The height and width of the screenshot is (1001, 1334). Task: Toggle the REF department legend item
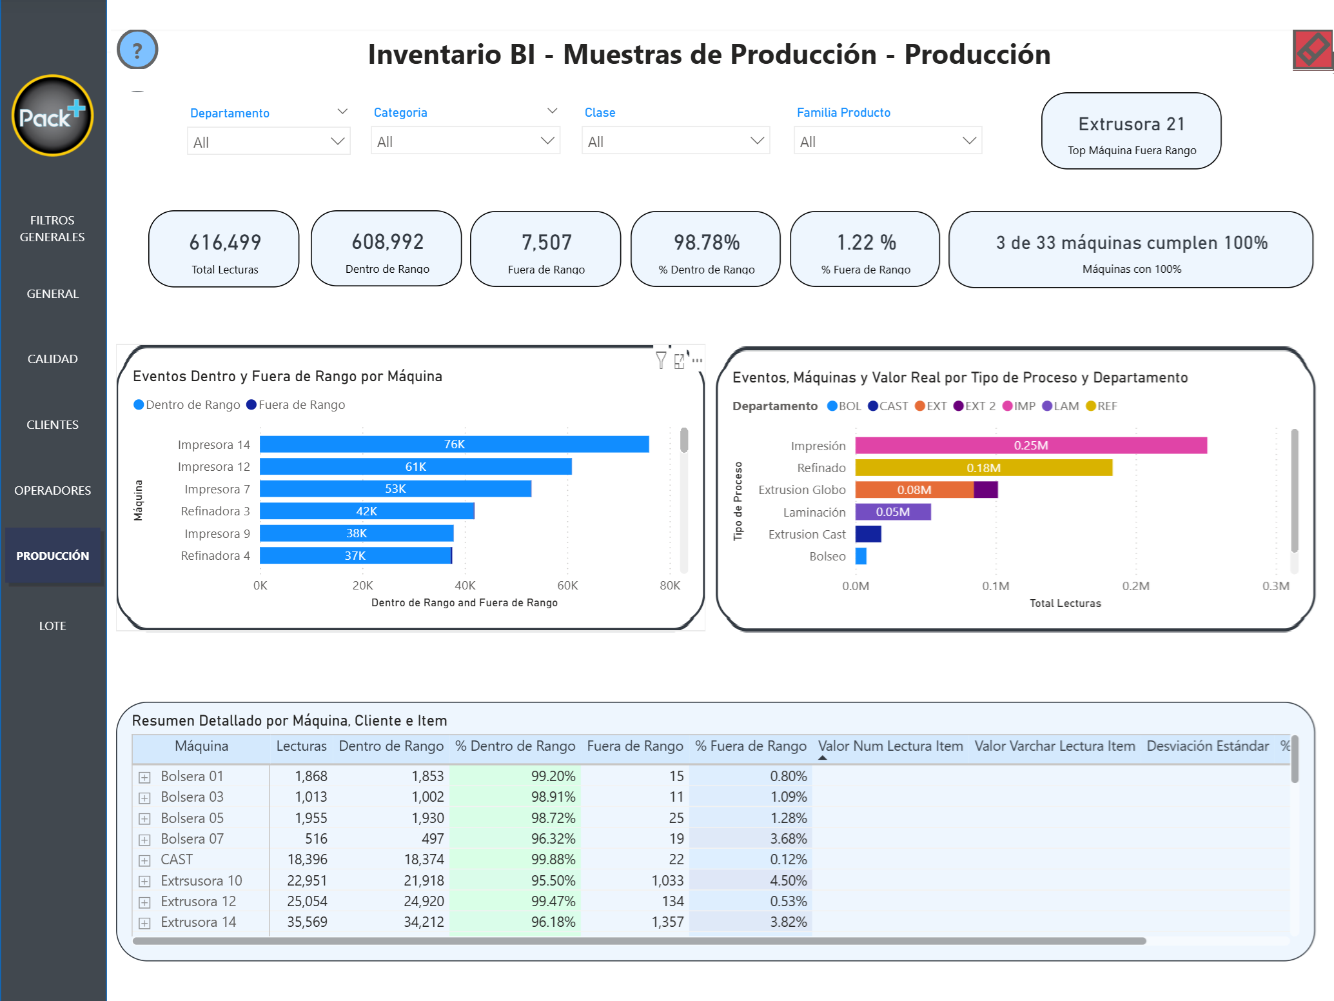click(x=1101, y=406)
